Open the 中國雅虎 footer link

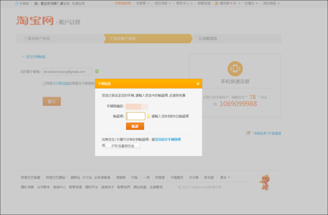(177, 177)
